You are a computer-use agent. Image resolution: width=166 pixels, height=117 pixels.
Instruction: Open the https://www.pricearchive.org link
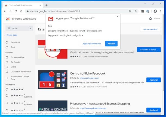pyautogui.click(x=93, y=108)
